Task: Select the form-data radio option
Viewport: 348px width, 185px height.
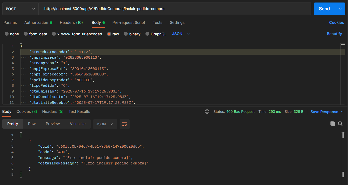Action: 26,34
